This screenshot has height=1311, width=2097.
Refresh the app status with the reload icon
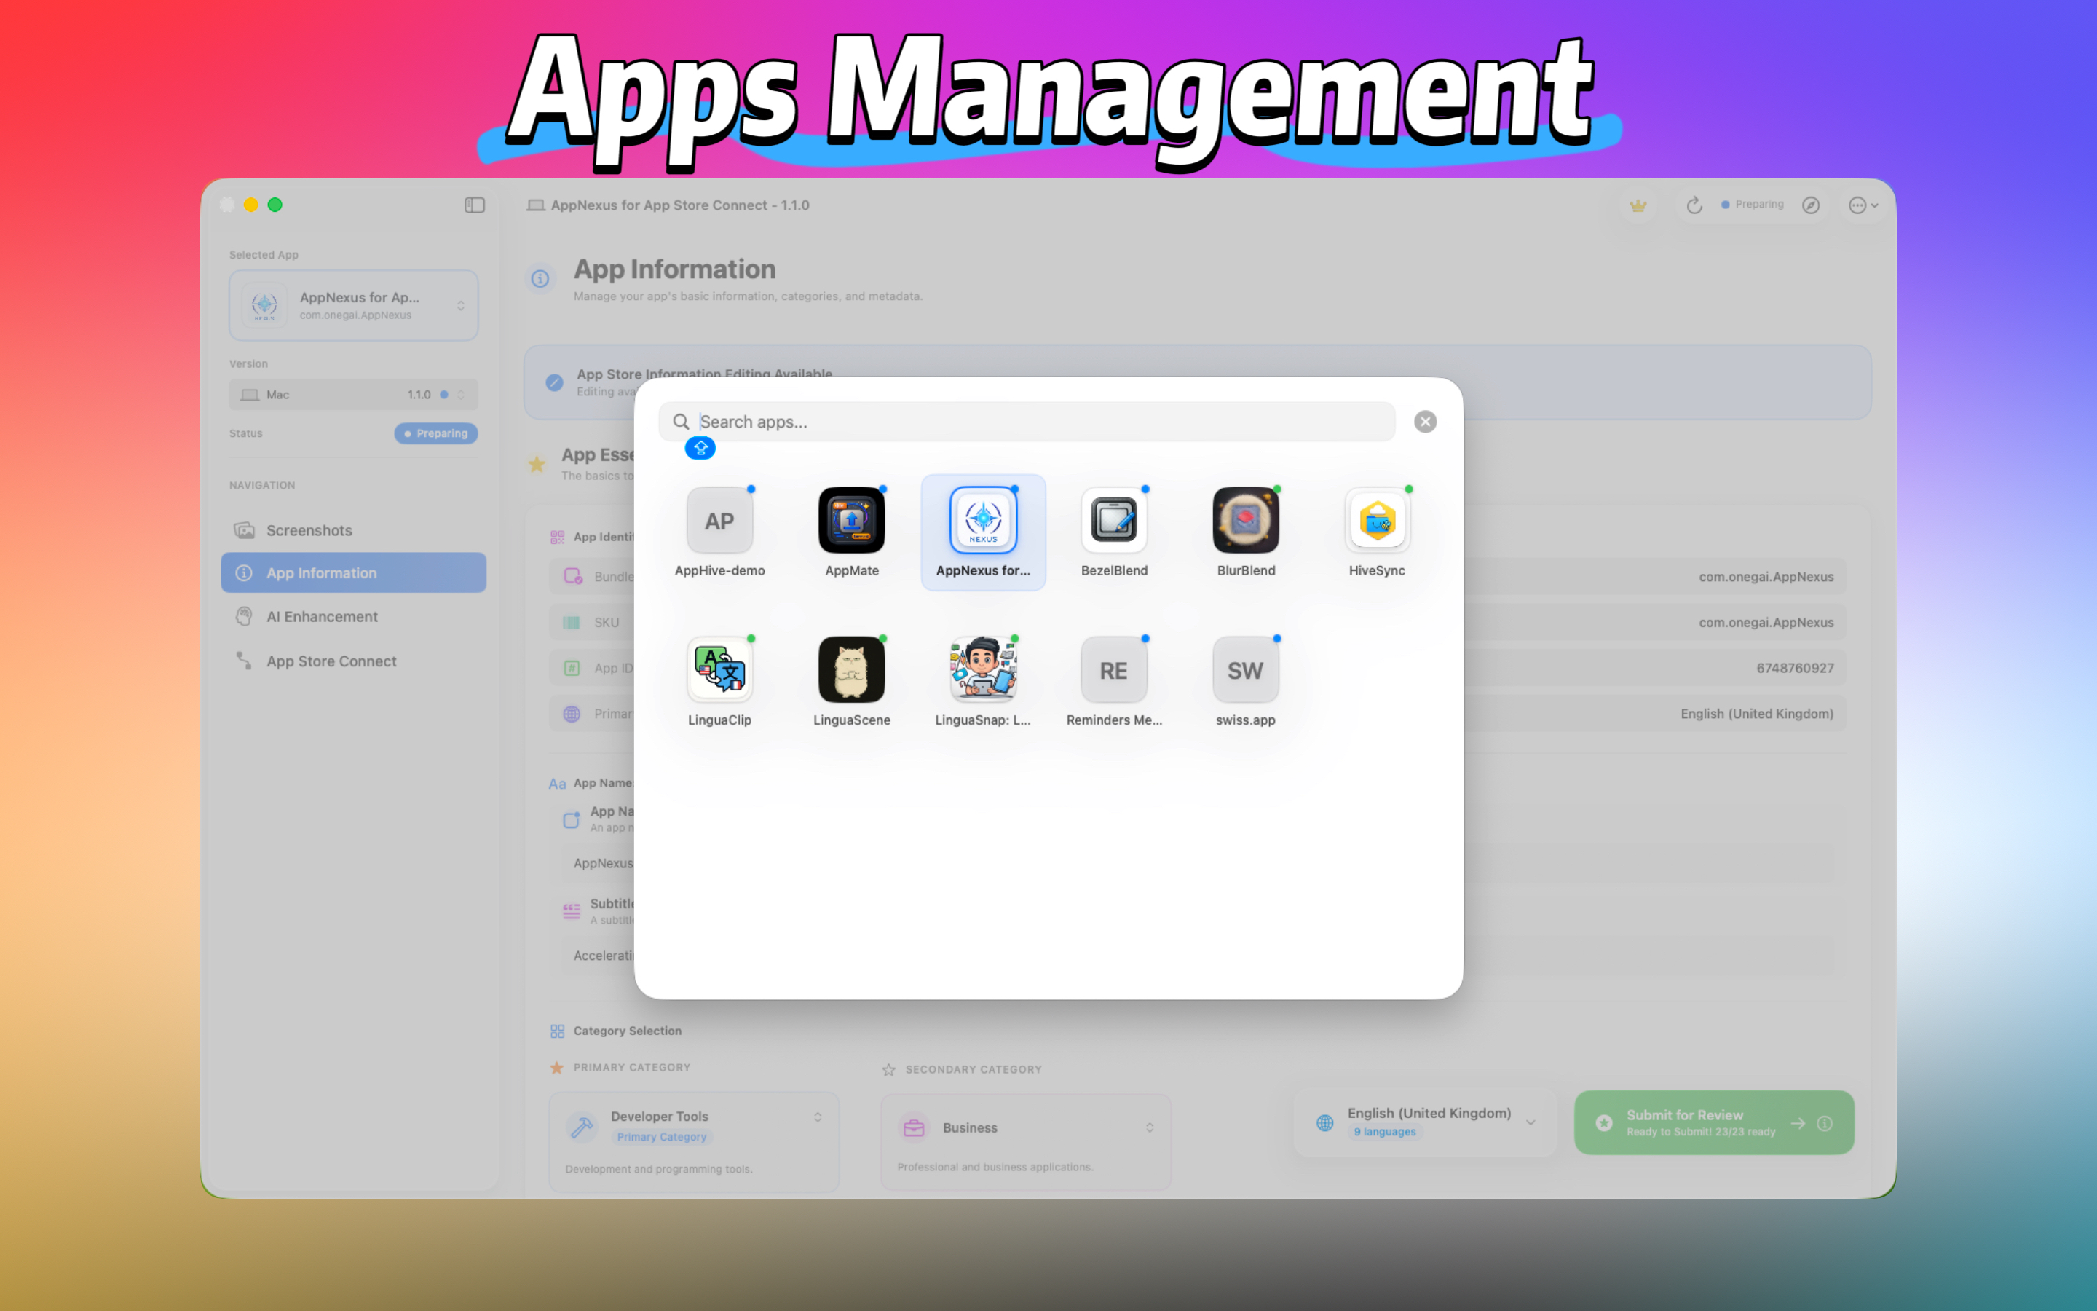point(1694,205)
